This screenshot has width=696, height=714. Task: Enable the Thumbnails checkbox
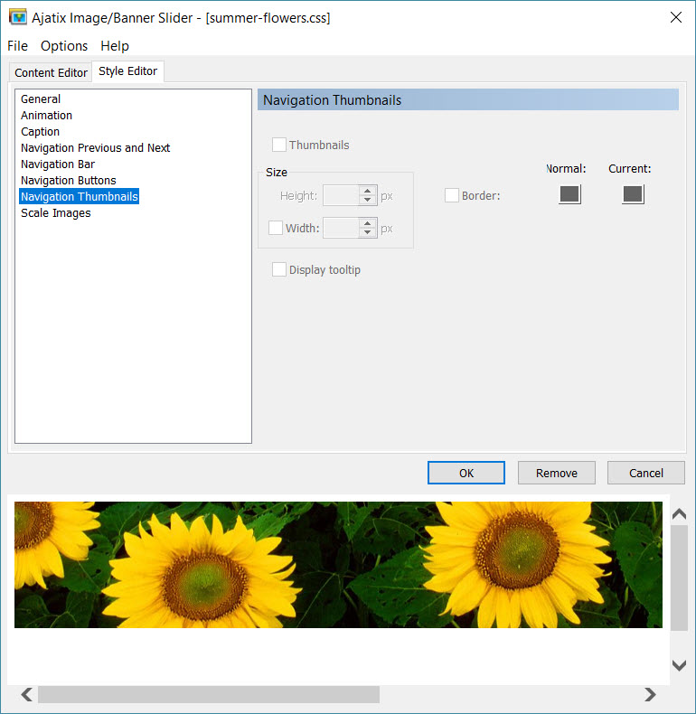[x=279, y=145]
